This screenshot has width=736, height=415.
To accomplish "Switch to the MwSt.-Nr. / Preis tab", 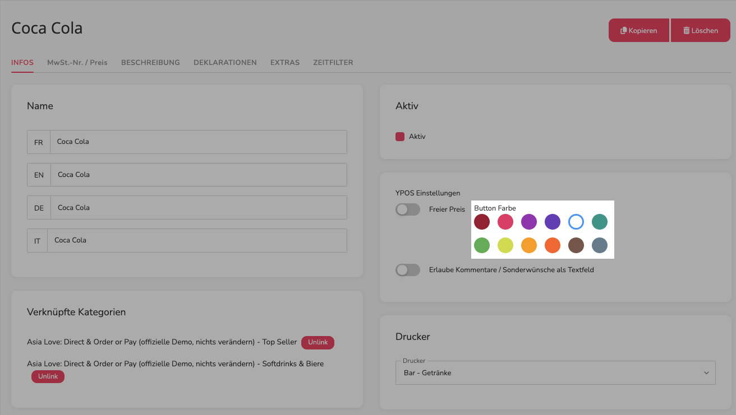I will (77, 63).
